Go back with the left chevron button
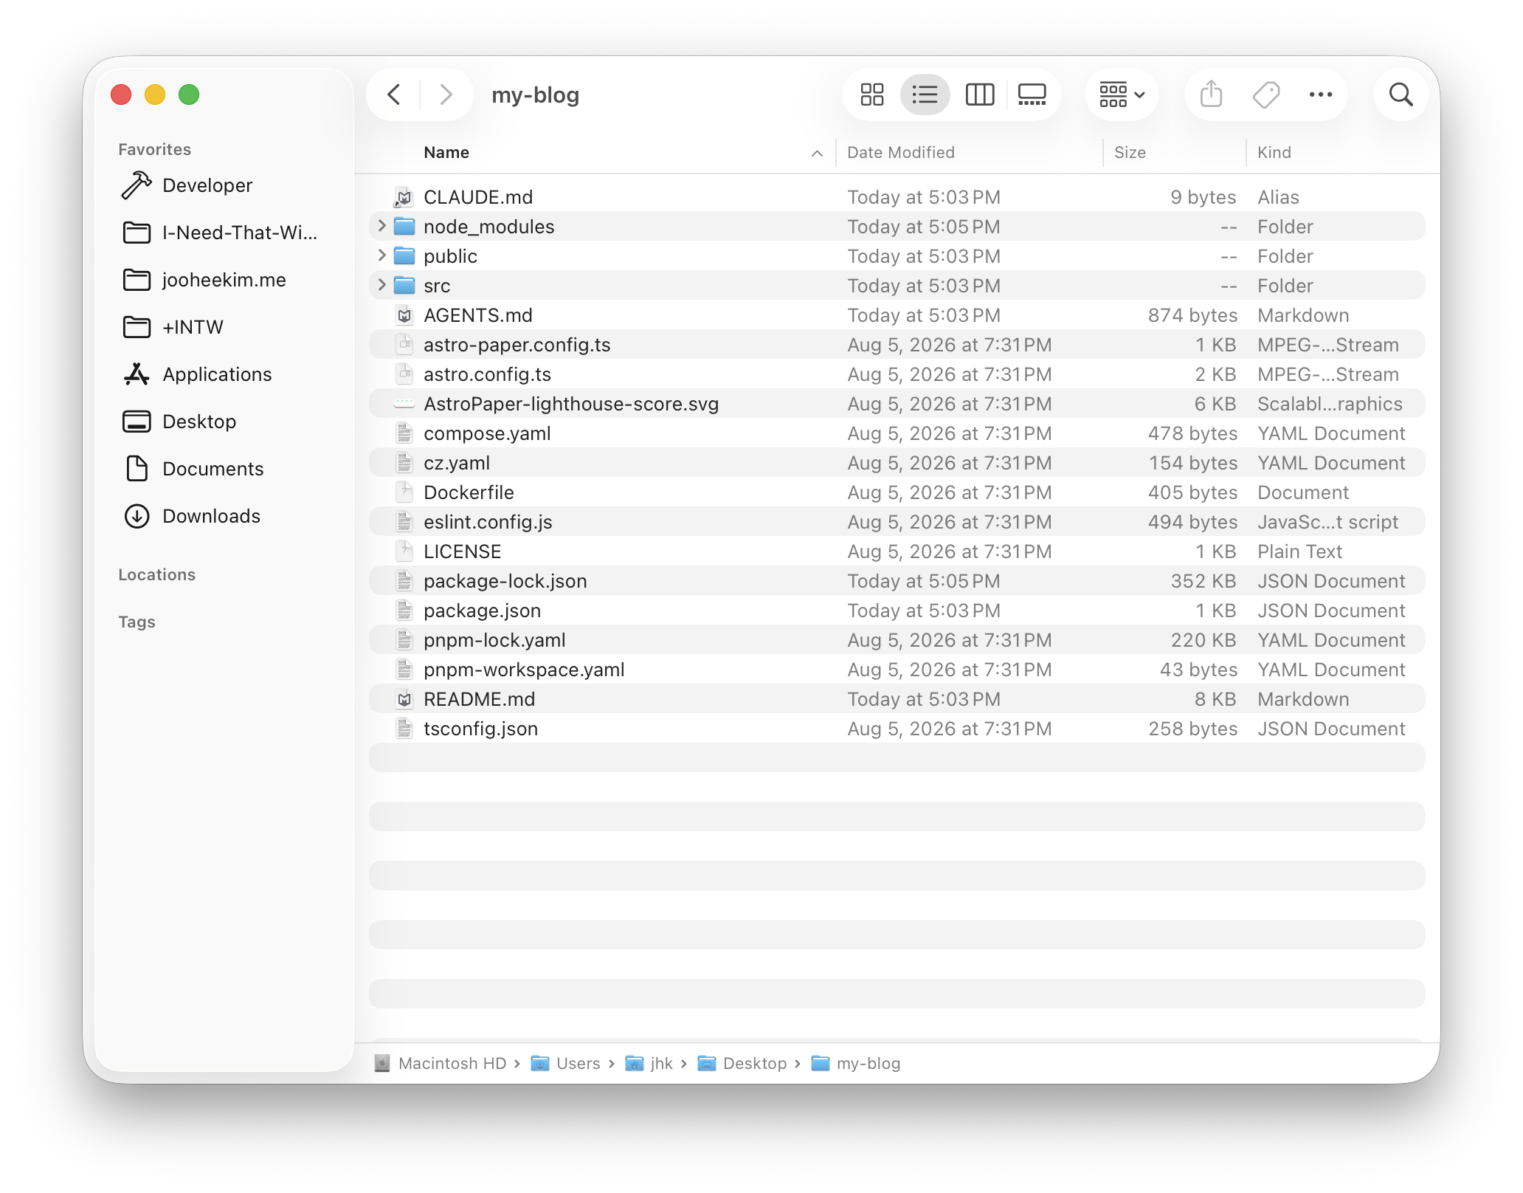Image resolution: width=1523 pixels, height=1193 pixels. click(x=394, y=94)
